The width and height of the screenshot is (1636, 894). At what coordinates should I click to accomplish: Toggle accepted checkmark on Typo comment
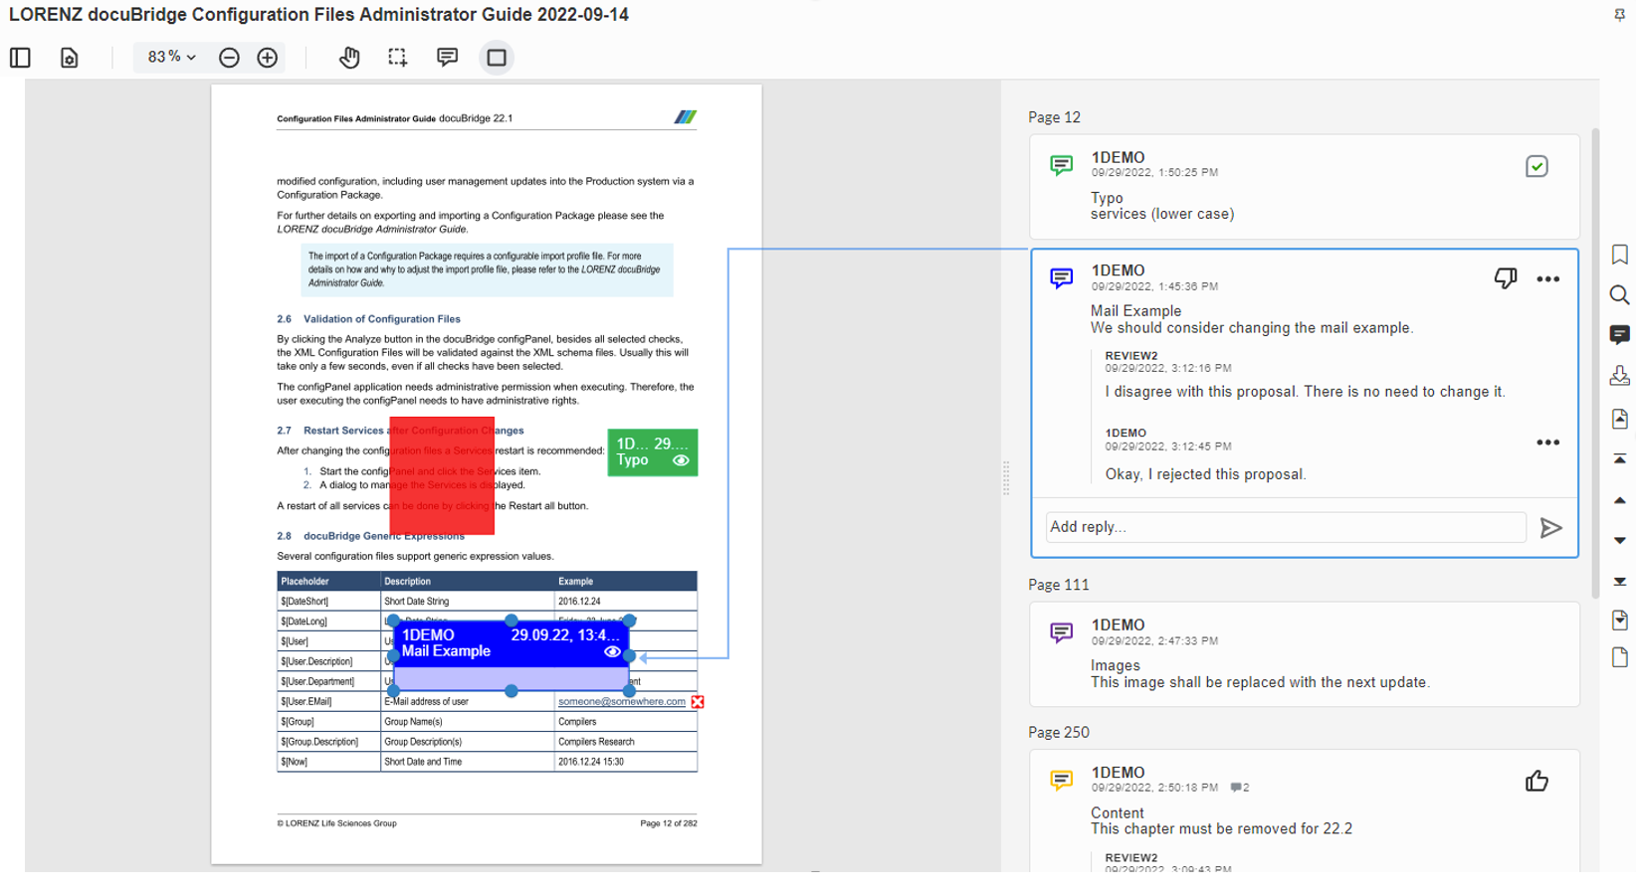coord(1536,166)
